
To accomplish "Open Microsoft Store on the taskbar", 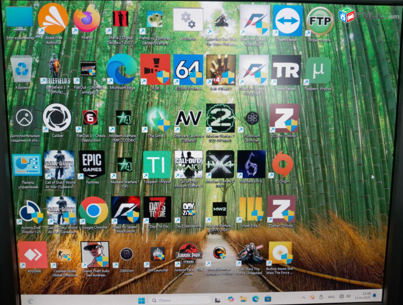I will (x=268, y=298).
